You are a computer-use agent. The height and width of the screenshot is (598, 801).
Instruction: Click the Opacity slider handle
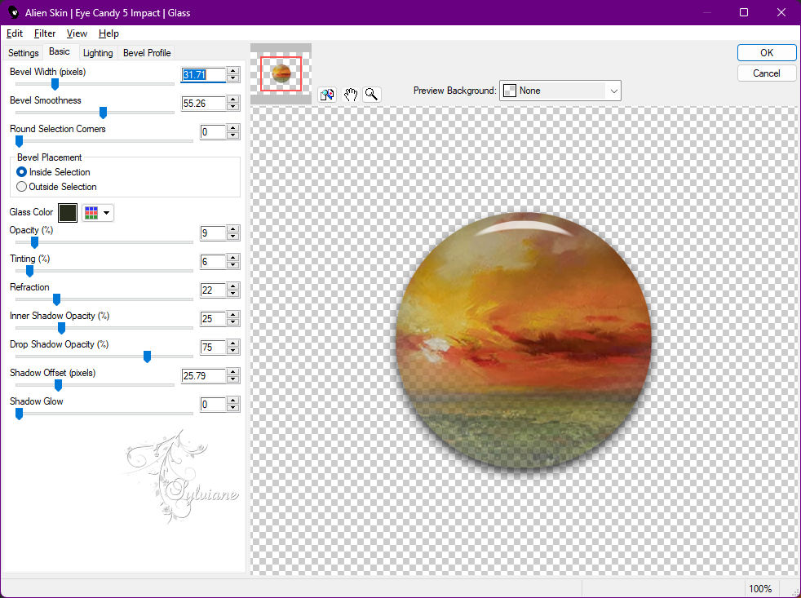(x=34, y=242)
